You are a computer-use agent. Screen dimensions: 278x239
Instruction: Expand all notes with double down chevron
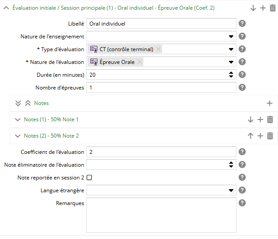[x=18, y=103]
